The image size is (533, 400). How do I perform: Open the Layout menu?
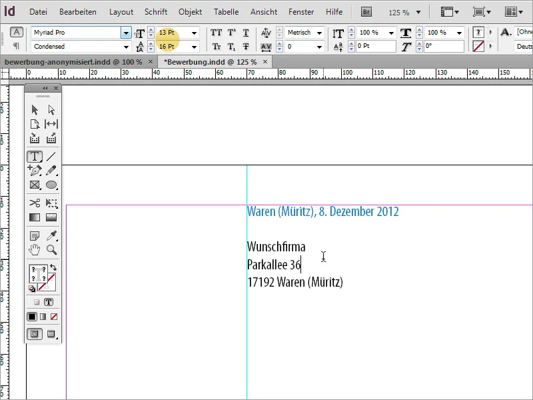121,12
